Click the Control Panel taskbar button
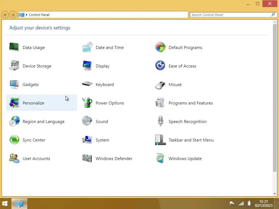 point(19,204)
